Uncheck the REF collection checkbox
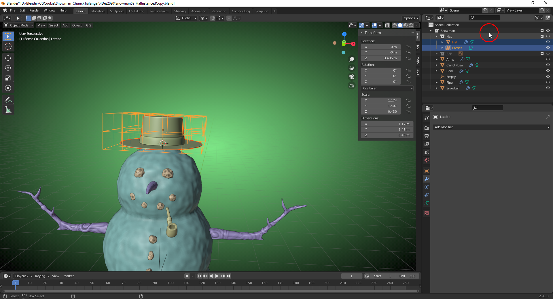Screen dimensions: 553x299 542,53
